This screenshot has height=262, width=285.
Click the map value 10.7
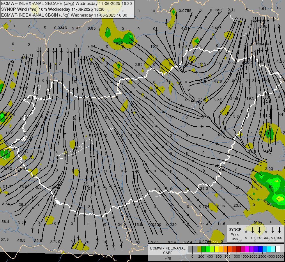pyautogui.click(x=154, y=47)
